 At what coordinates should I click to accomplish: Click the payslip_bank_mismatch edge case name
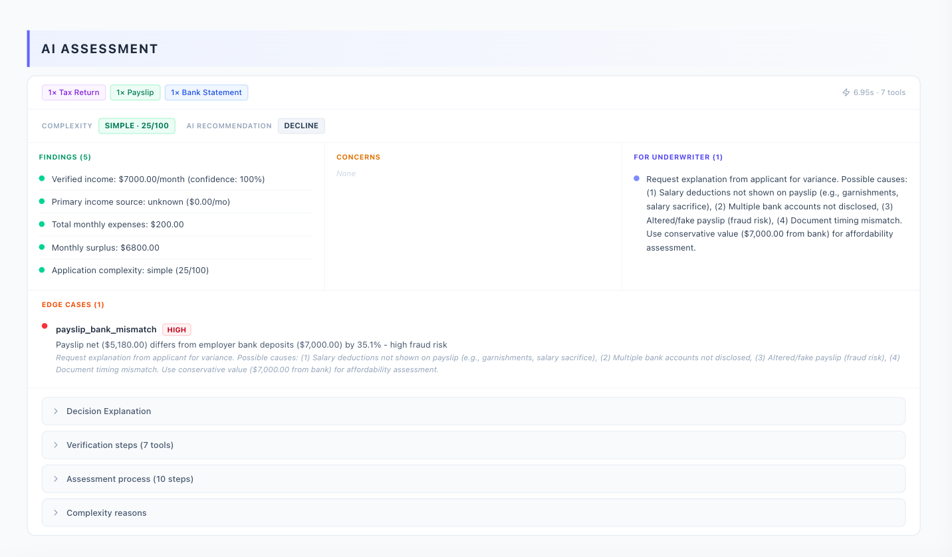coord(106,329)
